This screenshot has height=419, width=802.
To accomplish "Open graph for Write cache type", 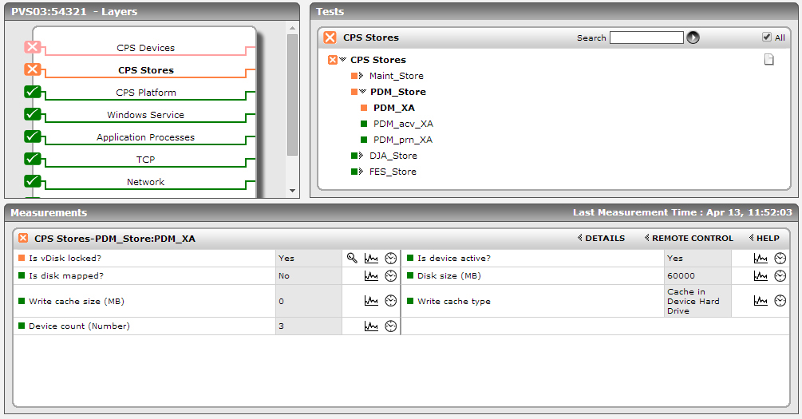I will 761,301.
